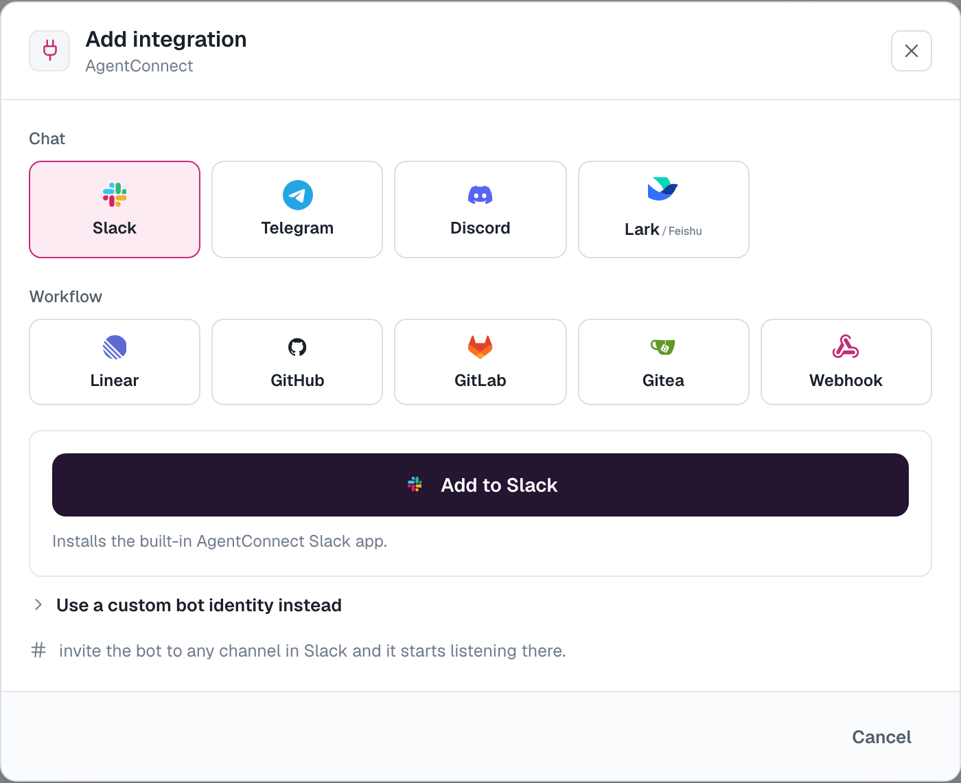Expand Use a custom bot identity instead
Screen dimensions: 961x783
(x=187, y=605)
